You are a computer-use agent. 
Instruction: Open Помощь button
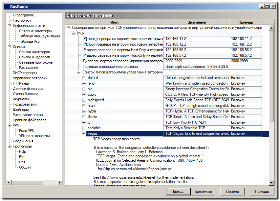[262, 191]
